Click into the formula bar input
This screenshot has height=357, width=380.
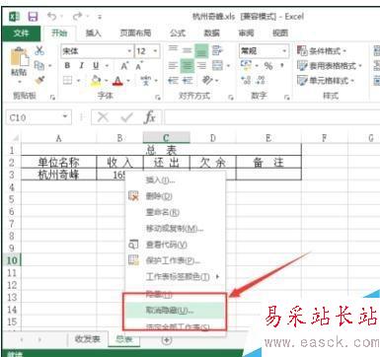click(x=271, y=117)
